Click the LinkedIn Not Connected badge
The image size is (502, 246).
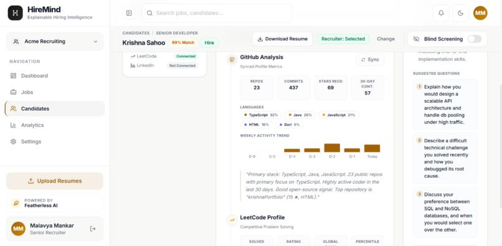tap(182, 65)
